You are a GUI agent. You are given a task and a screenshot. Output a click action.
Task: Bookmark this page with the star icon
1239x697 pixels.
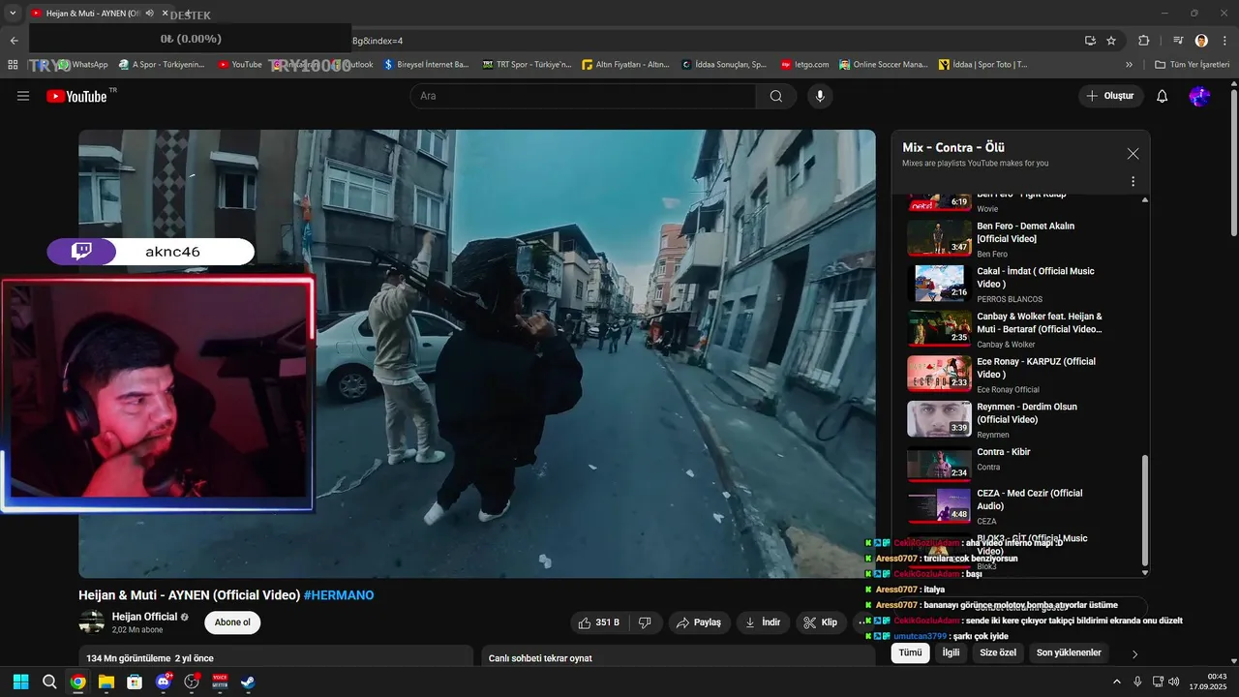[x=1111, y=41]
